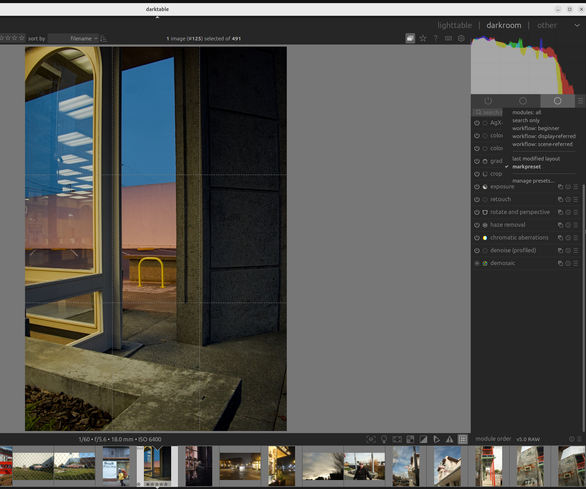The image size is (586, 489).
Task: Open exposure multiple instances icon
Action: point(560,187)
